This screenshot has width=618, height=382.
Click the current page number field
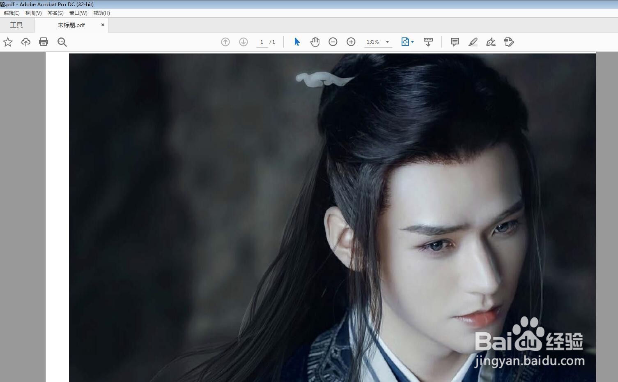[262, 42]
